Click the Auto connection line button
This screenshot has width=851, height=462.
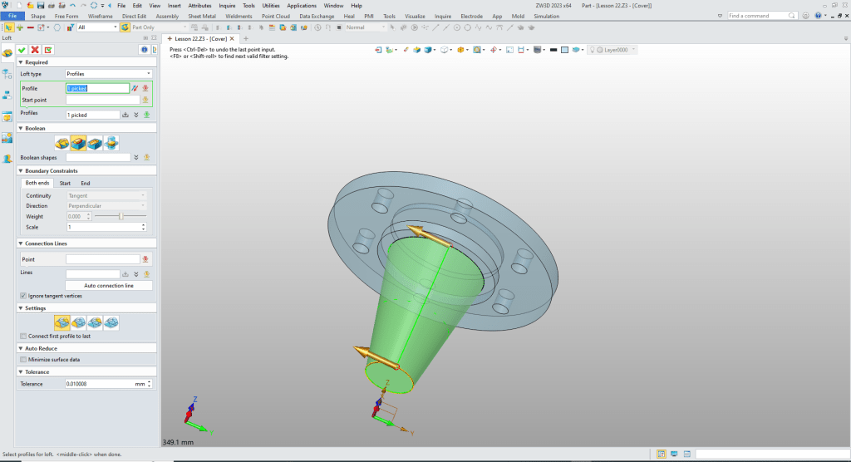[109, 285]
